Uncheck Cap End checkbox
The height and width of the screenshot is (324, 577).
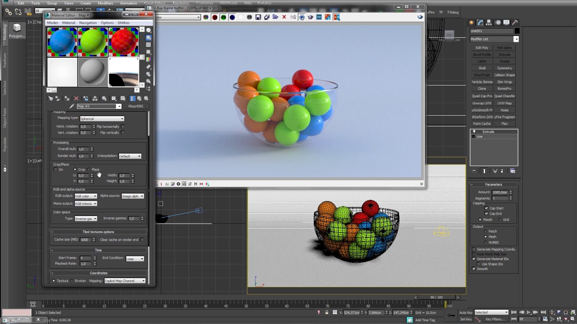point(486,214)
